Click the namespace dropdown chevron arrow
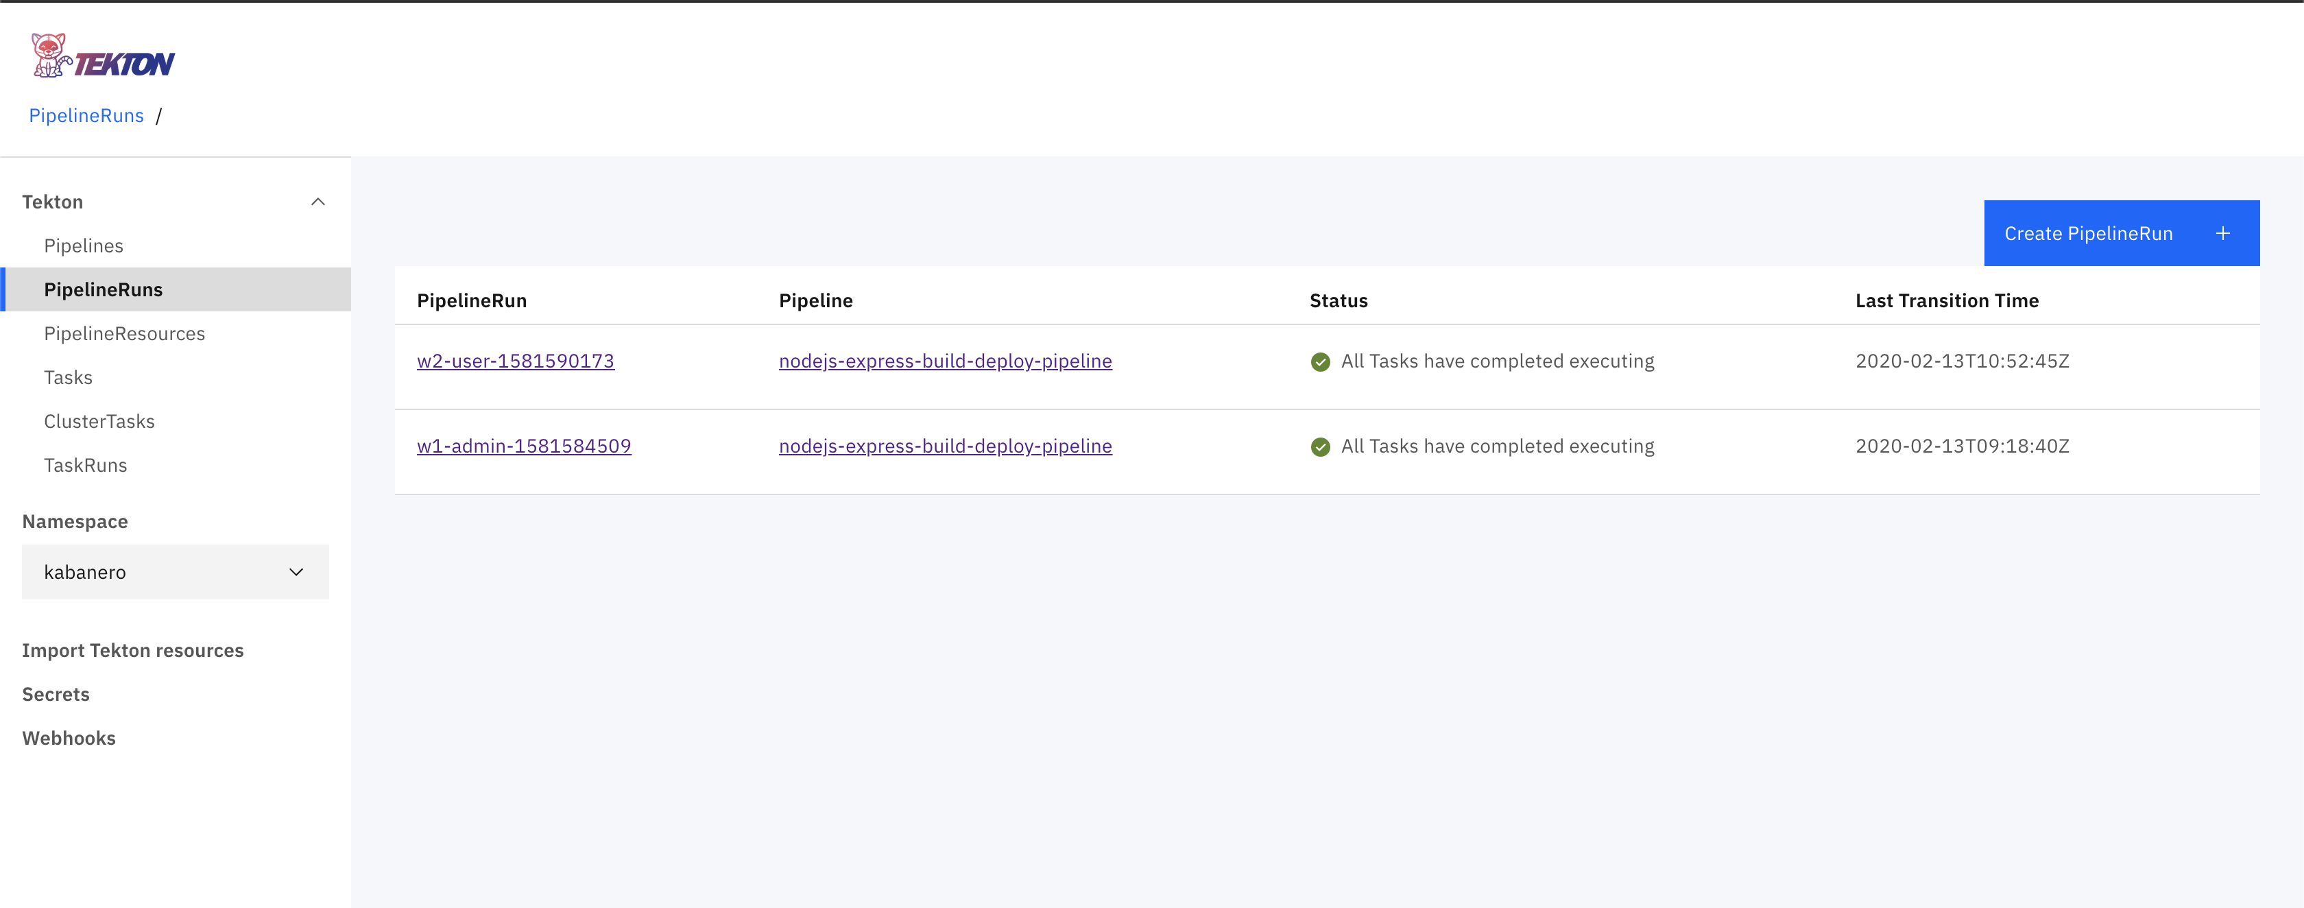Viewport: 2304px width, 908px height. (296, 573)
